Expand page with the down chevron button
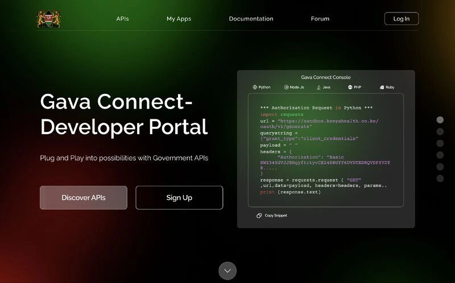 point(227,271)
